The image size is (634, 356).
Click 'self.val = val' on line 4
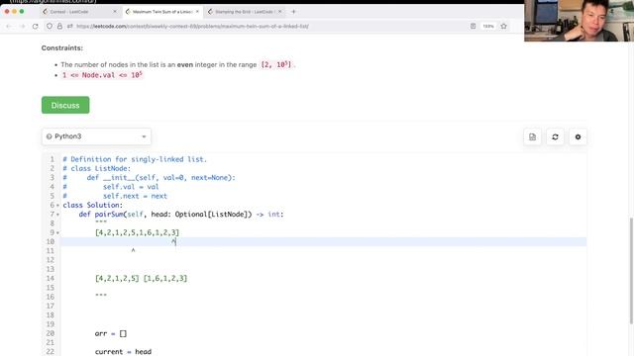[x=131, y=187]
